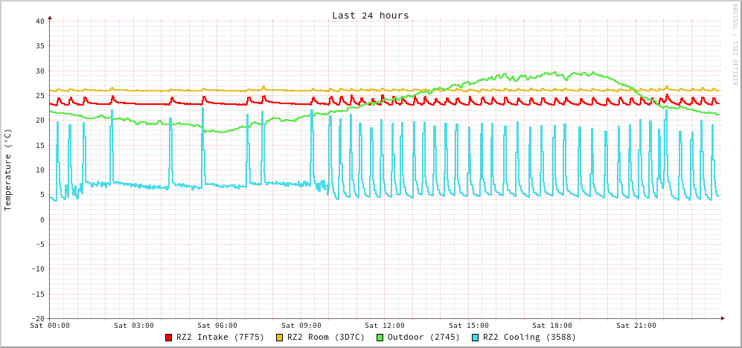The image size is (742, 348).
Task: Click the yellow RZ2 Room legend swatch
Action: tap(280, 338)
